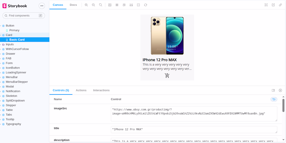Open the Actions tab
286x143 pixels.
pos(81,90)
